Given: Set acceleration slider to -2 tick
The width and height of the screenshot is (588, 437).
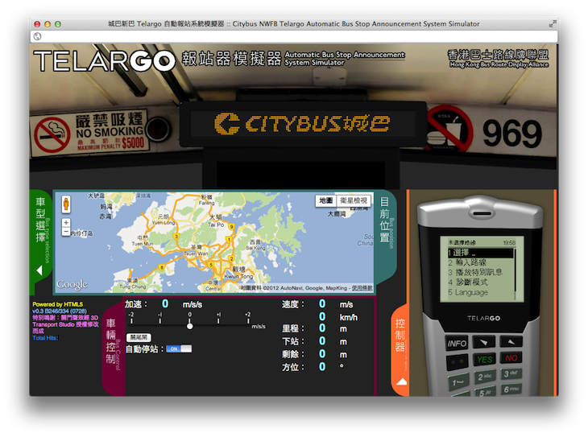Looking at the screenshot, I should tap(131, 320).
